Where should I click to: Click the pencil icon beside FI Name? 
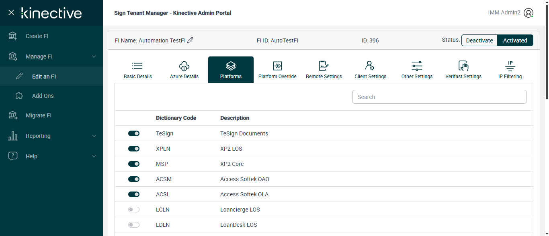point(191,40)
